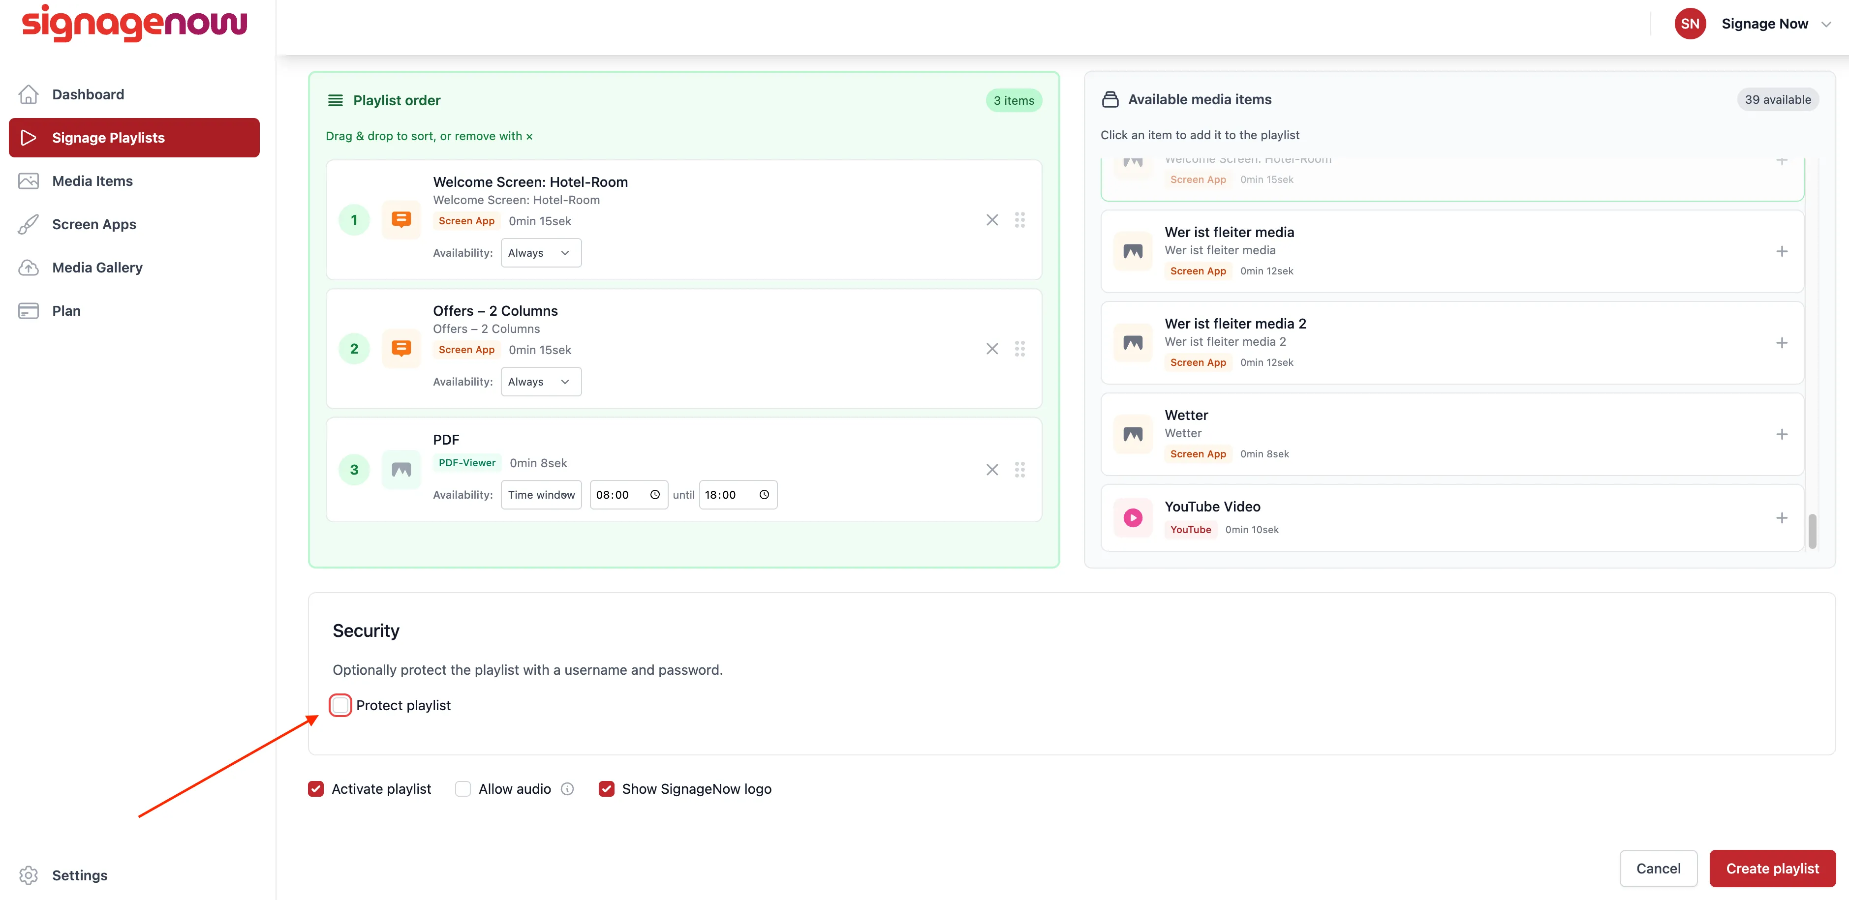Screen dimensions: 1849x900
Task: Click the drag handle for Offers – 2 Columns
Action: [x=1019, y=349]
